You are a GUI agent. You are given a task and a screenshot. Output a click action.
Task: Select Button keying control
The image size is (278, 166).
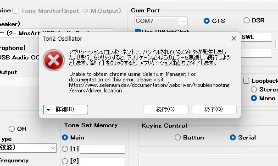coord(178,138)
